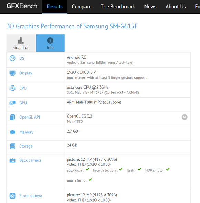The image size is (200, 203).
Task: Click the OS row icon
Action: 12,58
